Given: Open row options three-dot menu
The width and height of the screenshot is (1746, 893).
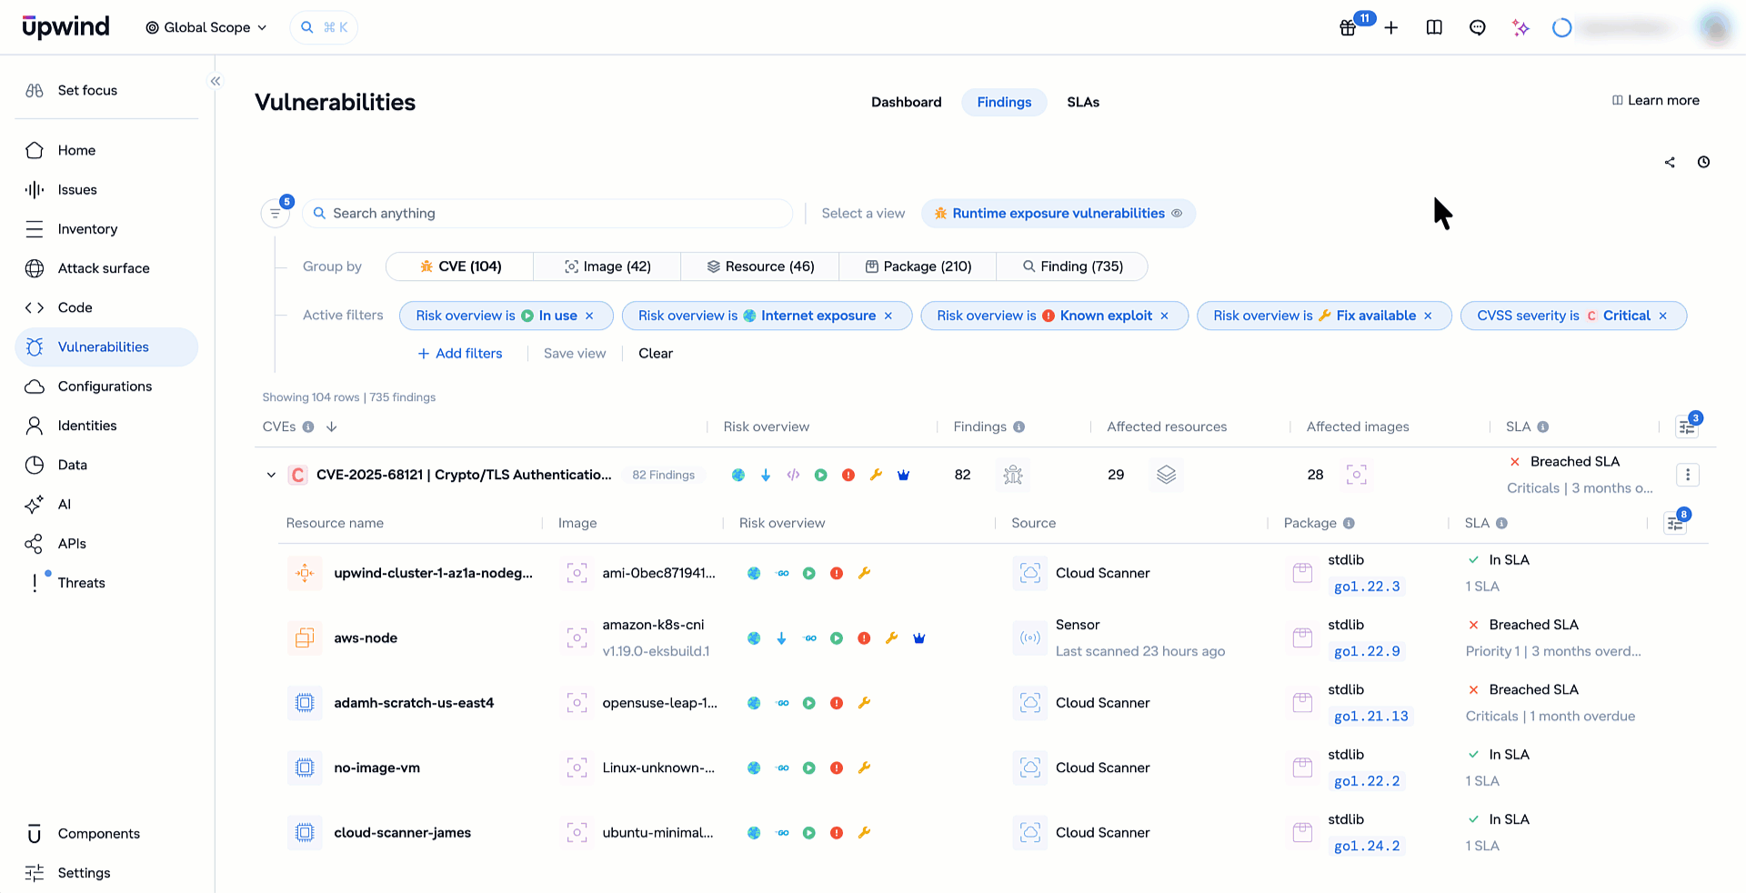Looking at the screenshot, I should click(1688, 475).
